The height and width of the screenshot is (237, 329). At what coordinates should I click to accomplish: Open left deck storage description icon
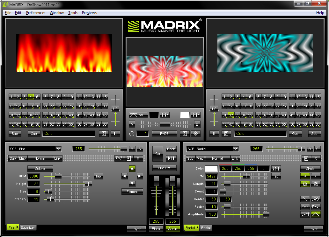click(104, 134)
